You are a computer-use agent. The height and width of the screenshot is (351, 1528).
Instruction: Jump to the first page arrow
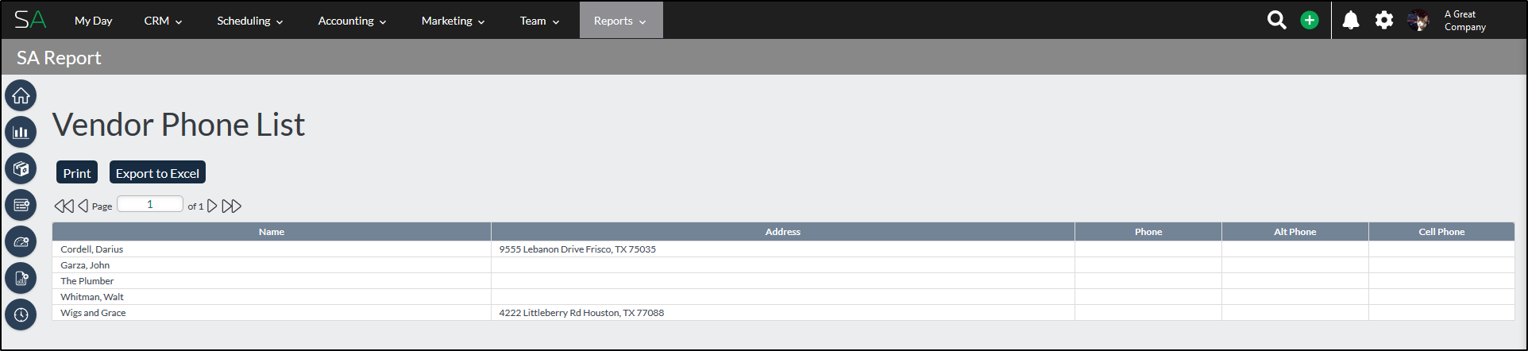[x=64, y=206]
